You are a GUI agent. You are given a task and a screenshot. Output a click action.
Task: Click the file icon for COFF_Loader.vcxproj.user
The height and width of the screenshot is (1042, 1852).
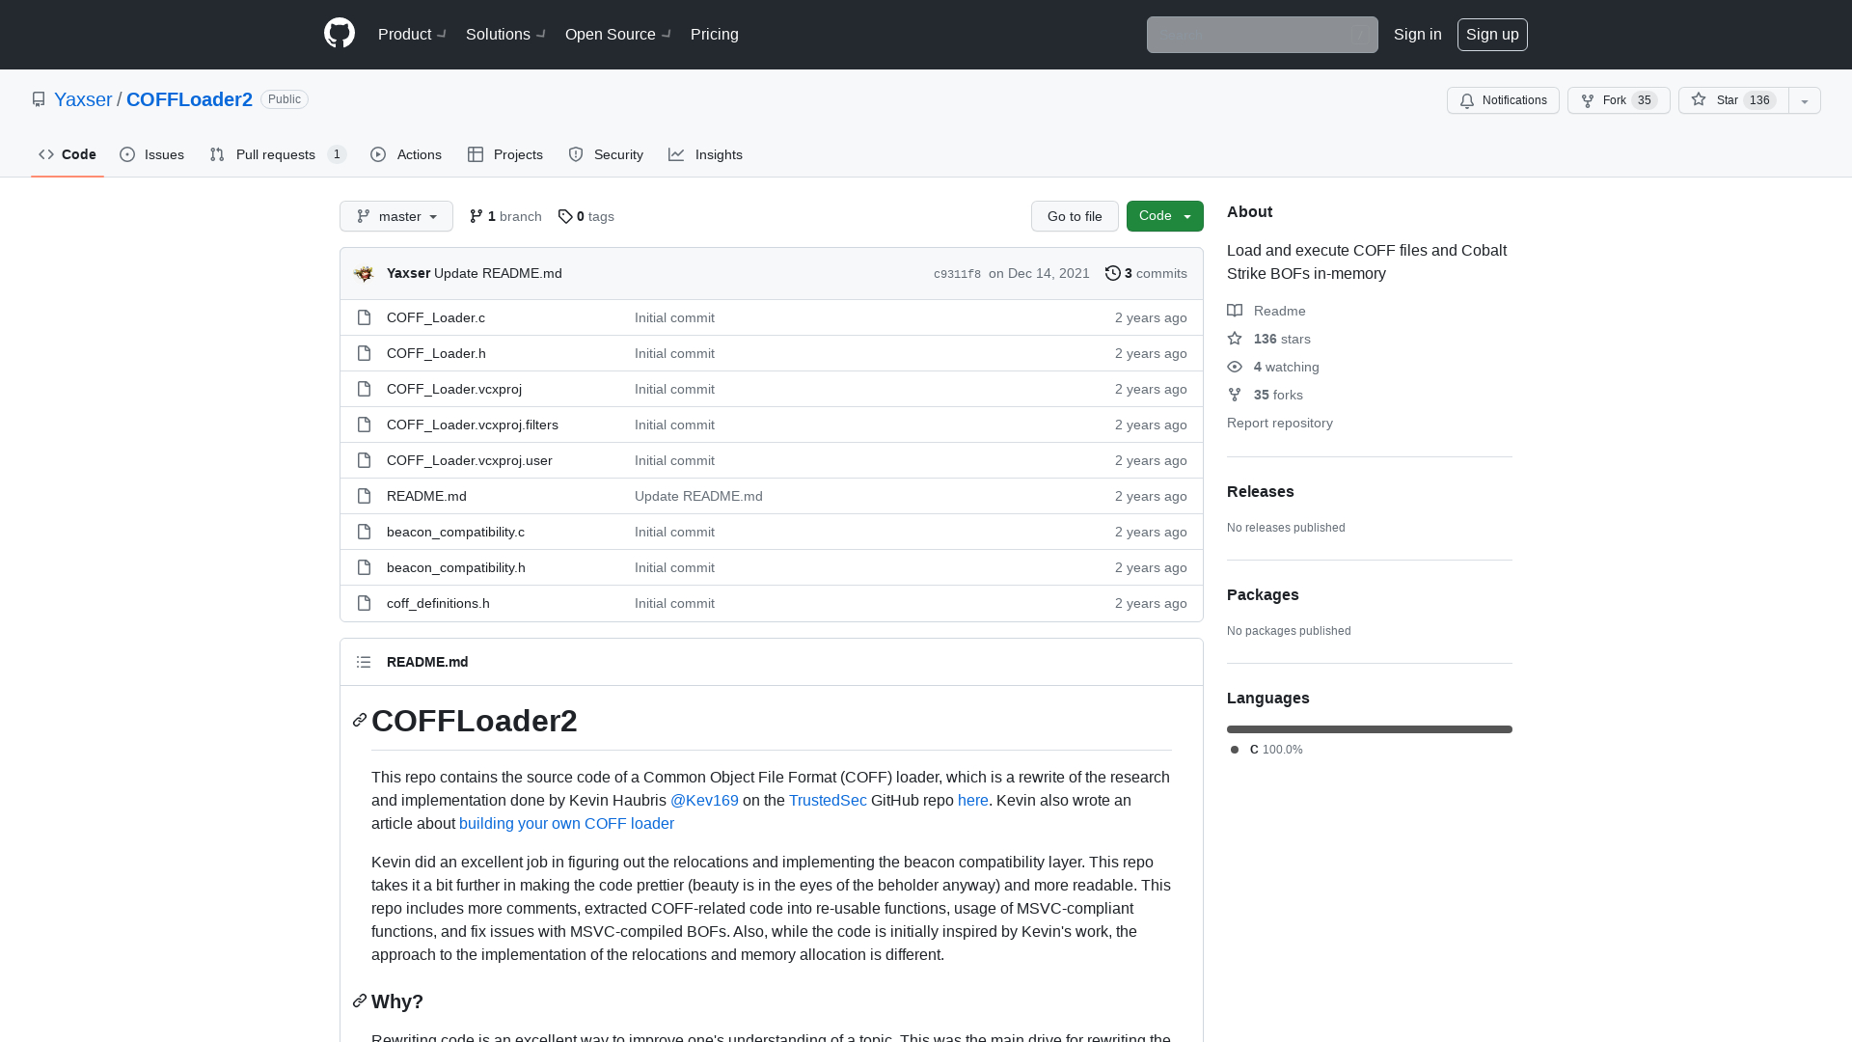(364, 460)
